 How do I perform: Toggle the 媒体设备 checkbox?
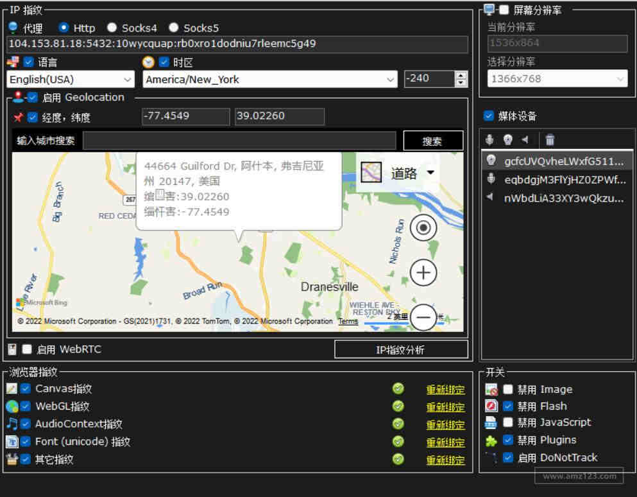coord(489,116)
